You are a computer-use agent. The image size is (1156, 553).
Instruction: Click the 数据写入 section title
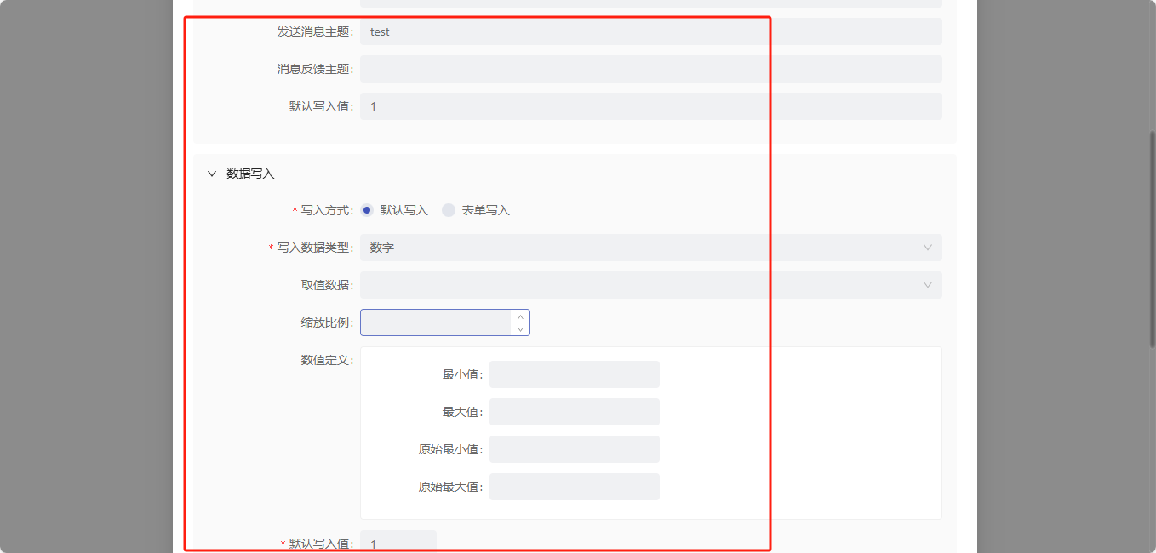(250, 174)
